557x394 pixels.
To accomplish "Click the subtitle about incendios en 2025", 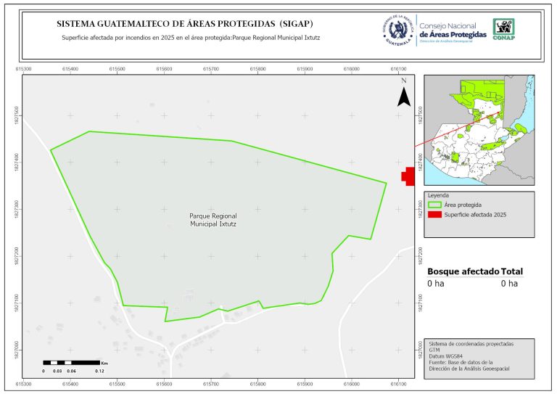I will click(191, 36).
